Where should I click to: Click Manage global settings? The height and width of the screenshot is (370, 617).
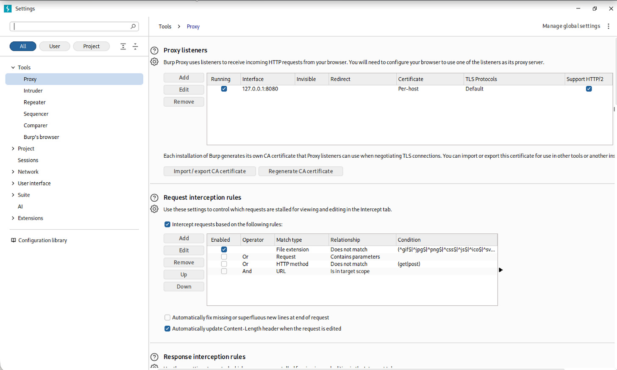click(571, 26)
